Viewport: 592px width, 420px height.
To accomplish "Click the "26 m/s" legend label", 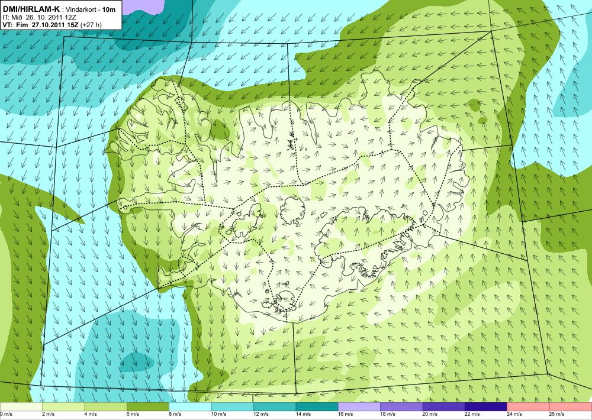I will (x=557, y=414).
